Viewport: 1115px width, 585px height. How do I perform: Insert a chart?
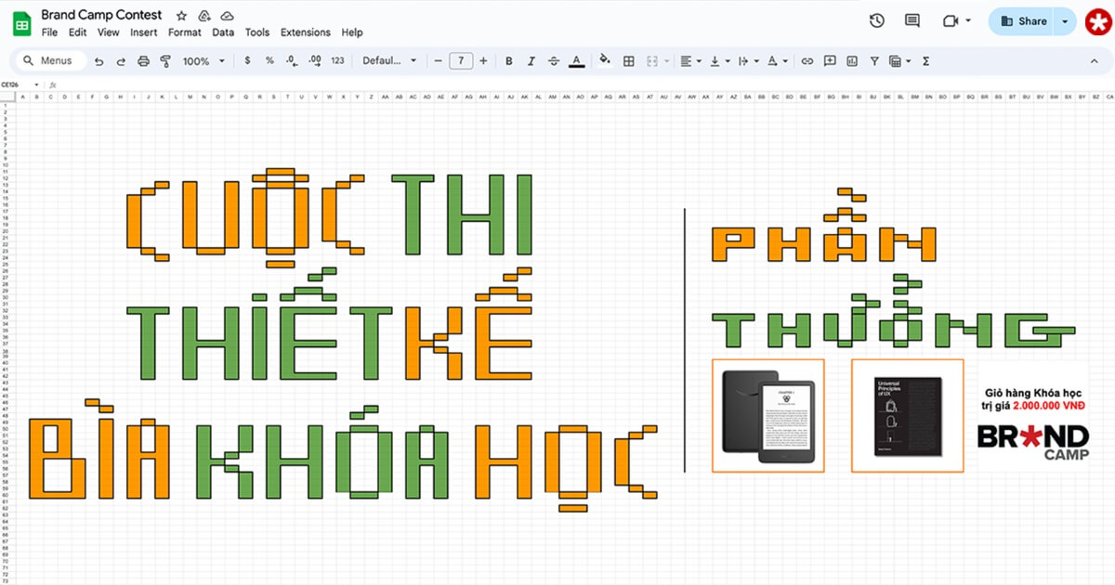pos(851,61)
